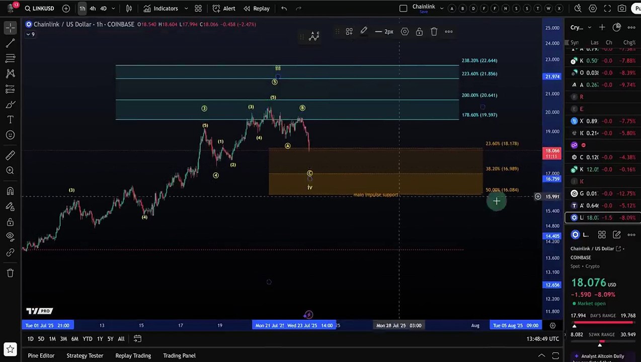Open the Strategy Tester panel
Image resolution: width=641 pixels, height=362 pixels.
coord(85,355)
